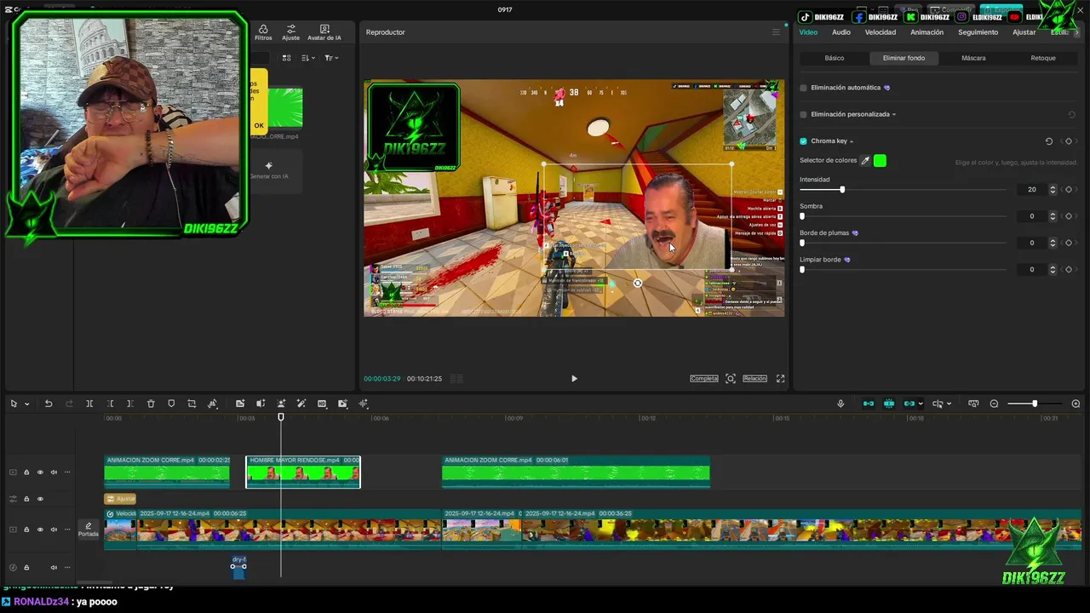The image size is (1090, 613).
Task: Click the Completa quality button
Action: coord(704,378)
